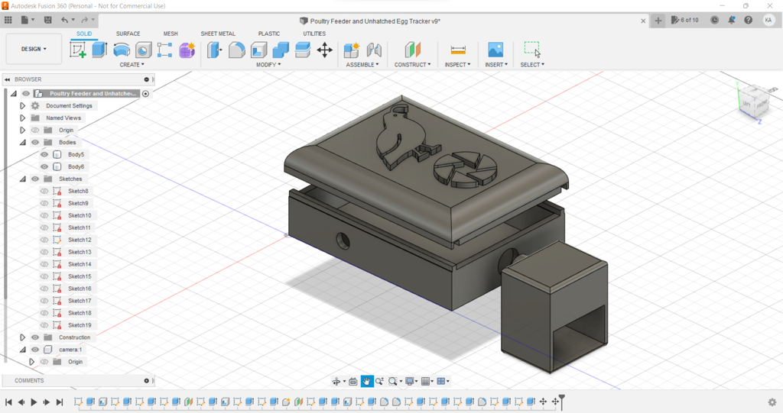The height and width of the screenshot is (413, 783).
Task: Toggle visibility of Sketch12
Action: tap(44, 240)
